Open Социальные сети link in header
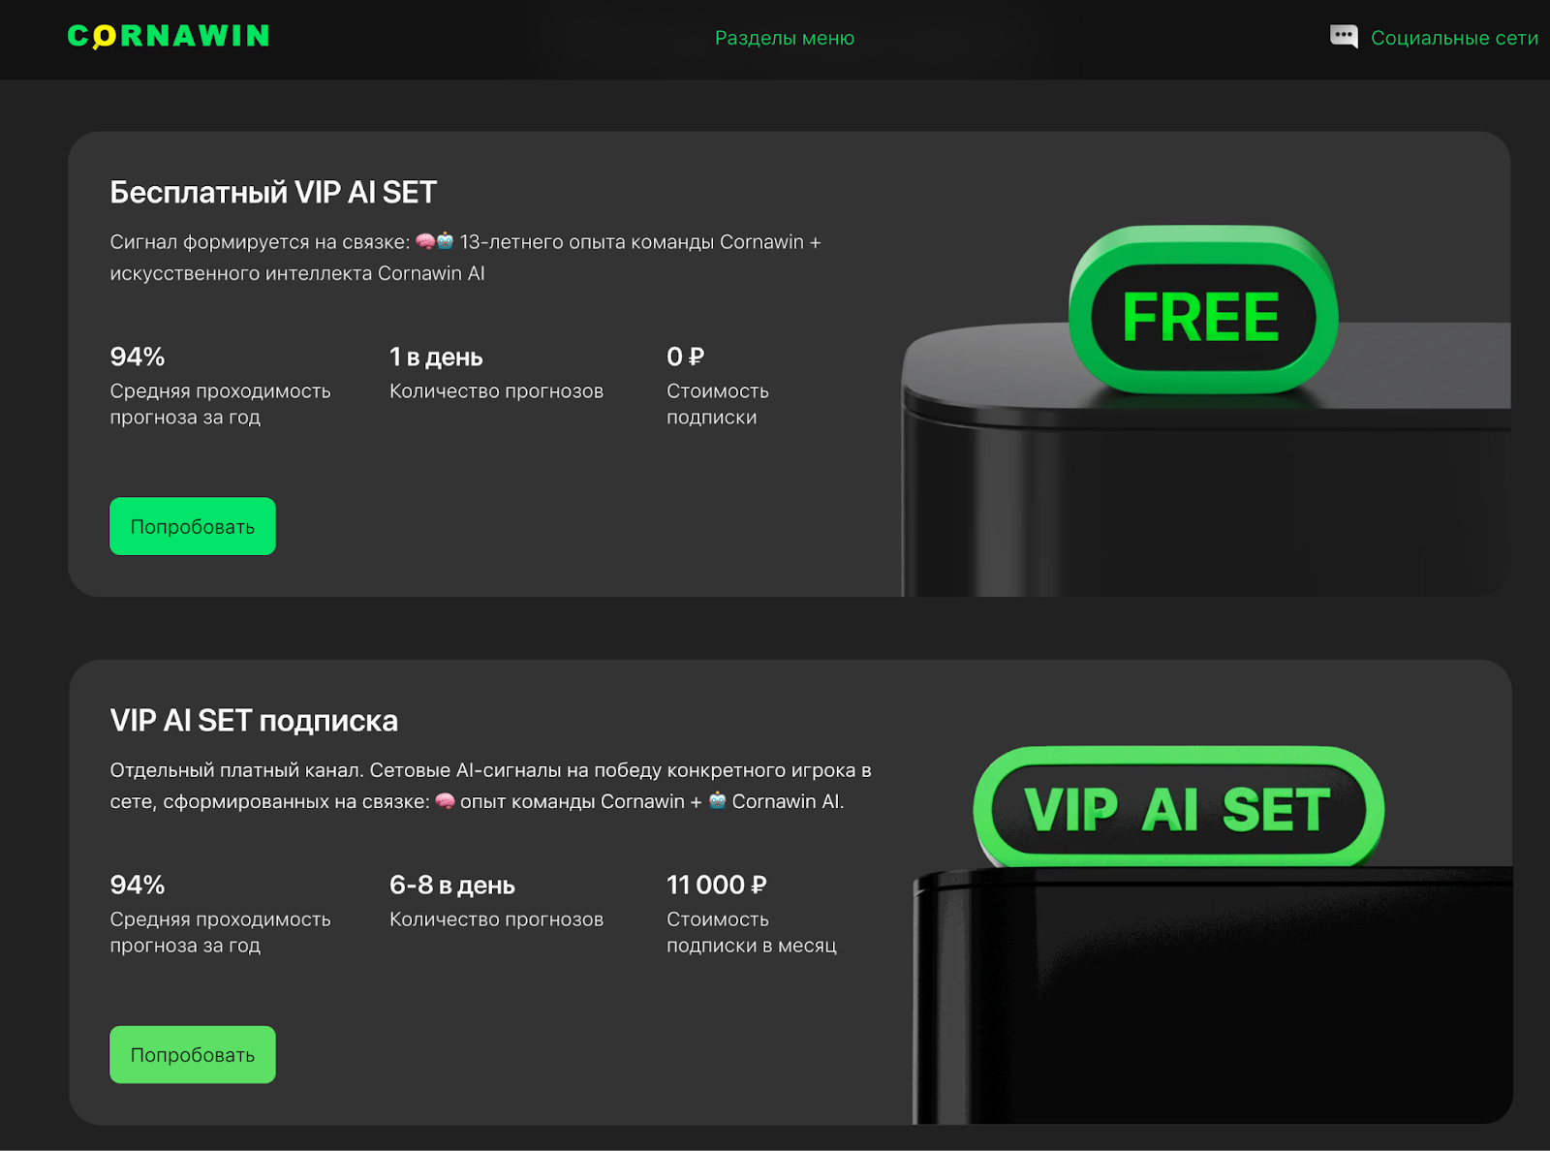This screenshot has height=1151, width=1550. coord(1453,38)
